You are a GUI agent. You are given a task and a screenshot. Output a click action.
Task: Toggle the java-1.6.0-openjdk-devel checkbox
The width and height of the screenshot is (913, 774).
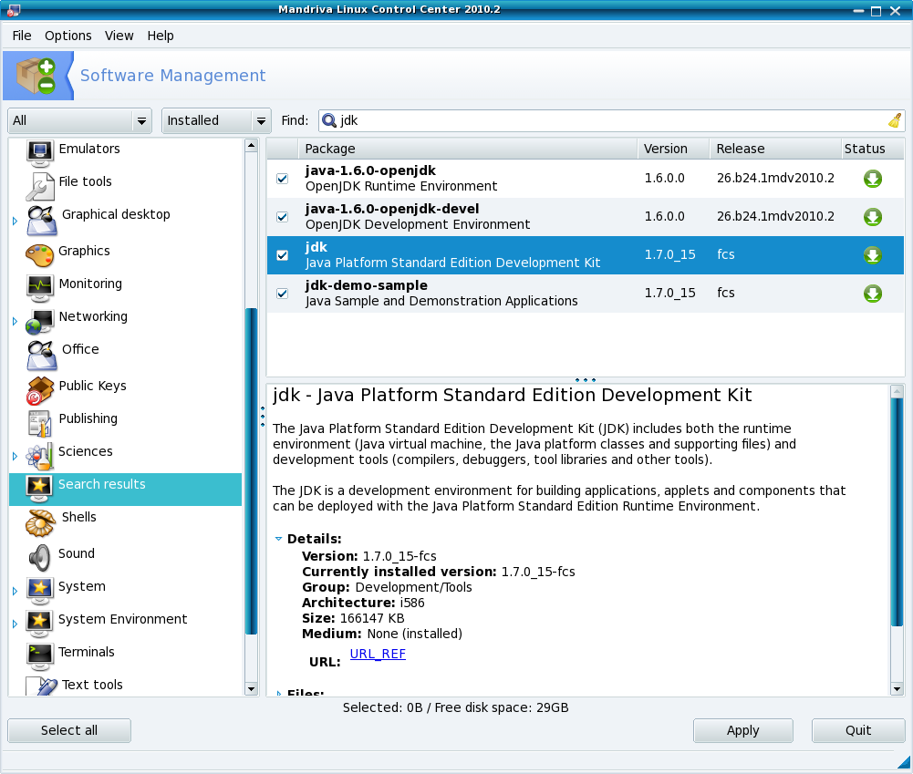click(282, 217)
